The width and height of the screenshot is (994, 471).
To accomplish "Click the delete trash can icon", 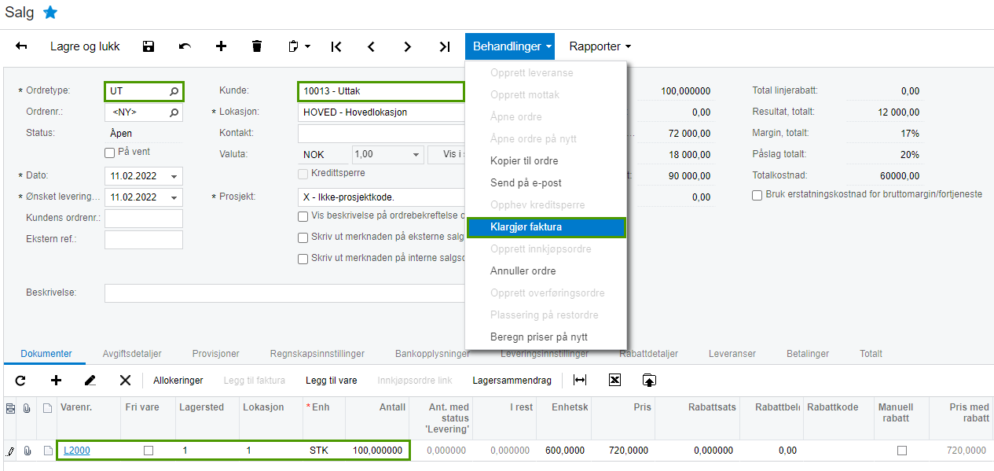I will [257, 46].
